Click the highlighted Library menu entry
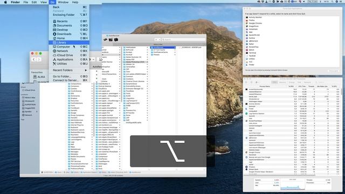The image size is (345, 194). (x=69, y=43)
